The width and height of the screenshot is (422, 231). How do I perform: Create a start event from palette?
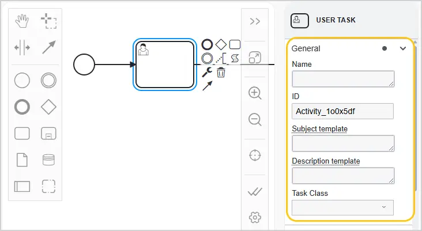(22, 80)
